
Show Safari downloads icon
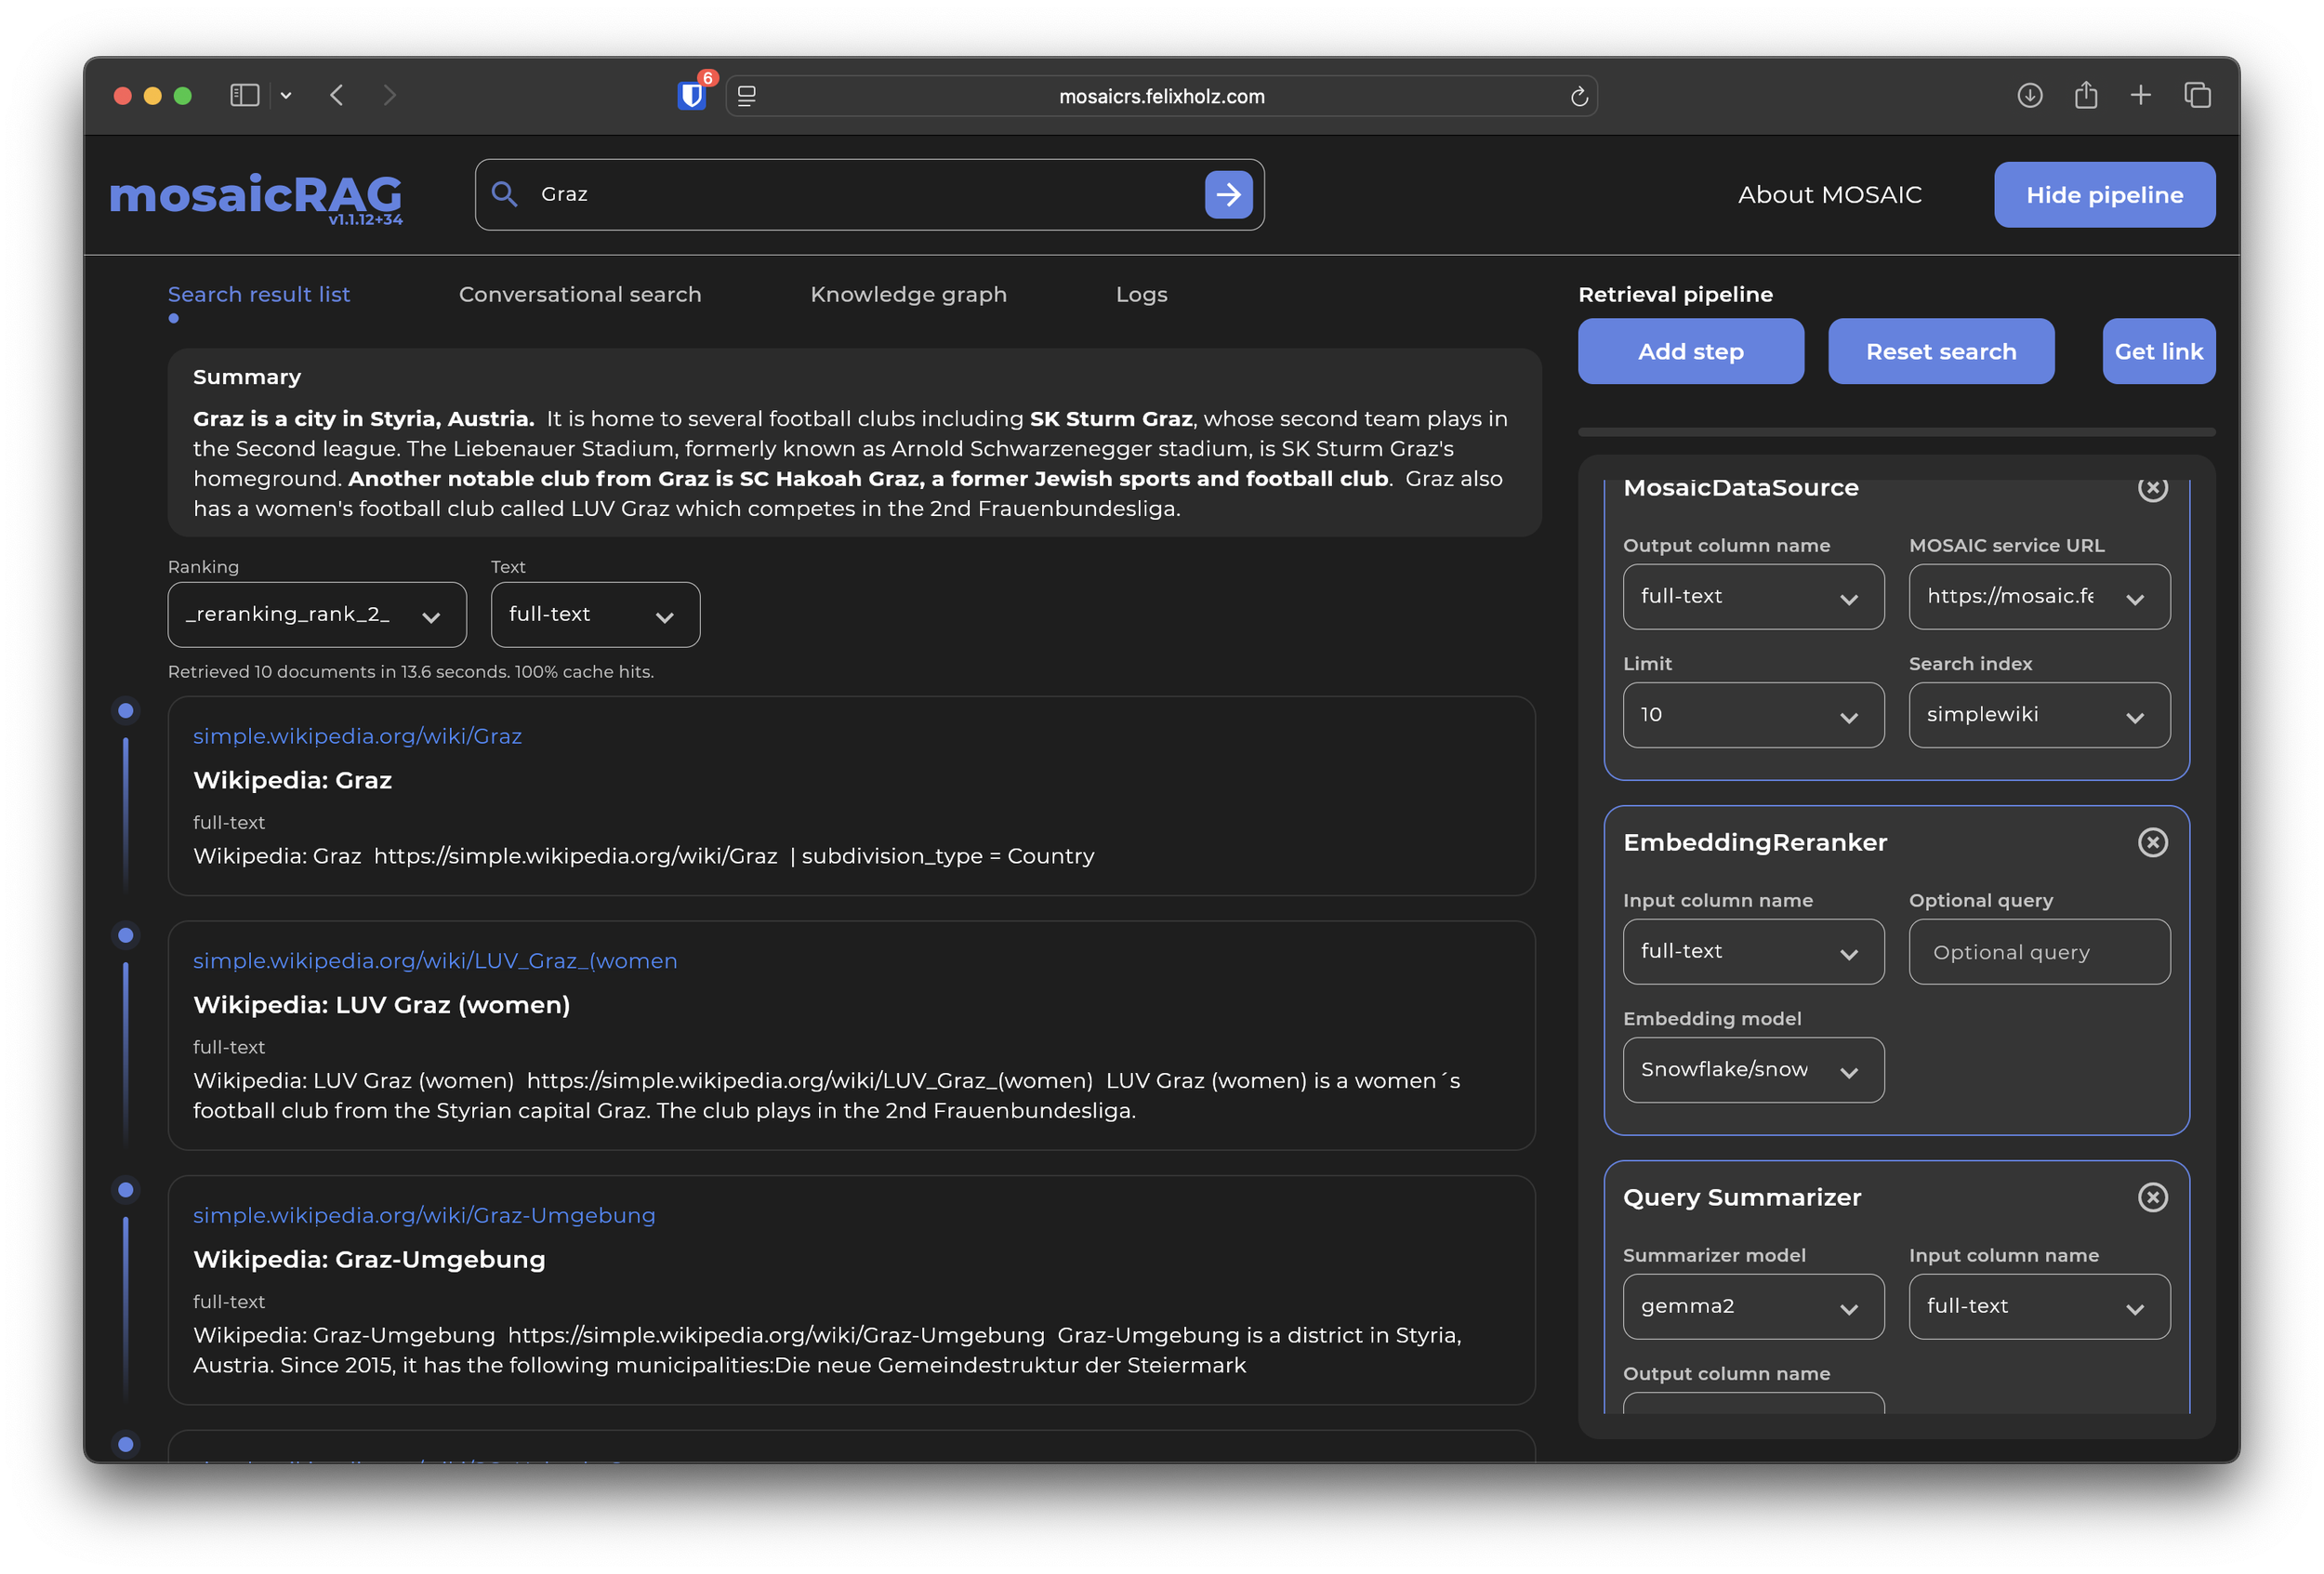click(2029, 95)
